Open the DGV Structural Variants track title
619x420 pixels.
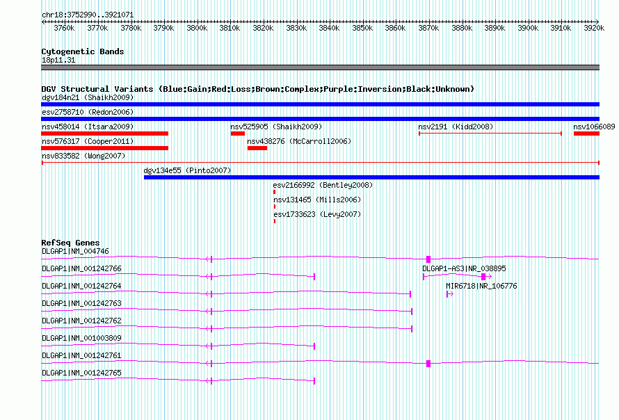[257, 89]
